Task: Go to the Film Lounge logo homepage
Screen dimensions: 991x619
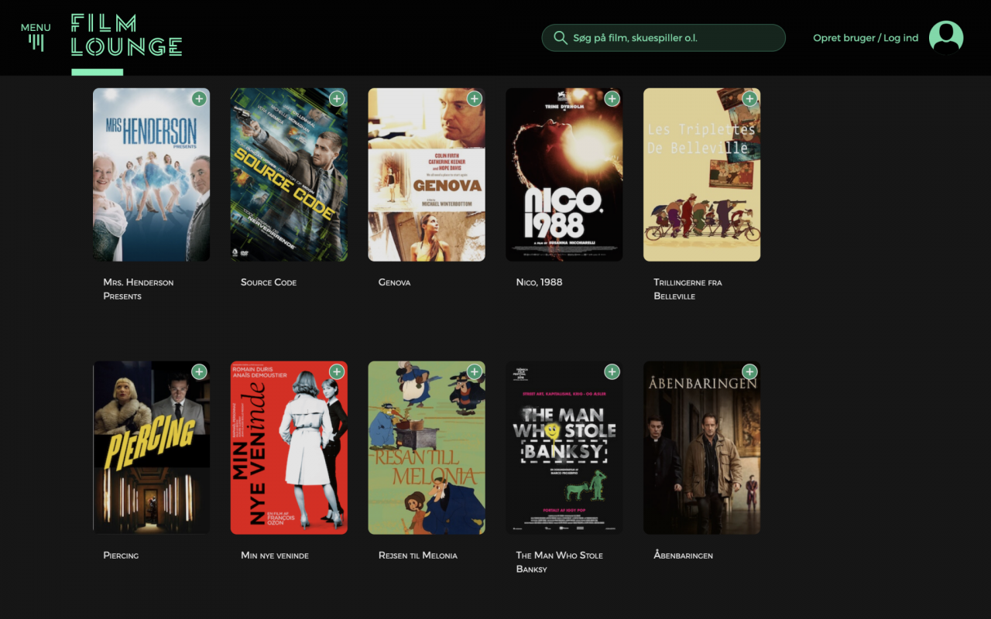Action: (127, 35)
